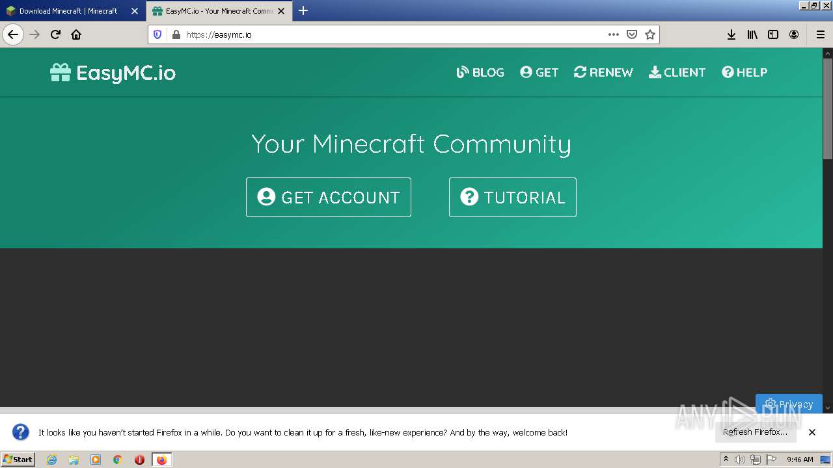Open Opera from the taskbar
Screen dimensions: 833x468
(139, 460)
